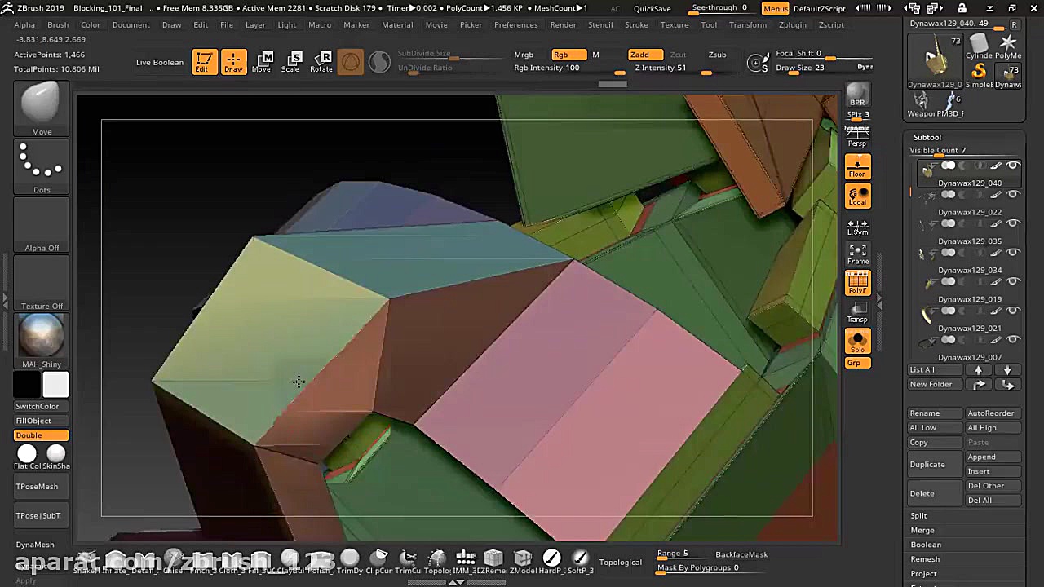Toggle Solo mode off
Viewport: 1044px width, 587px height.
(x=857, y=342)
